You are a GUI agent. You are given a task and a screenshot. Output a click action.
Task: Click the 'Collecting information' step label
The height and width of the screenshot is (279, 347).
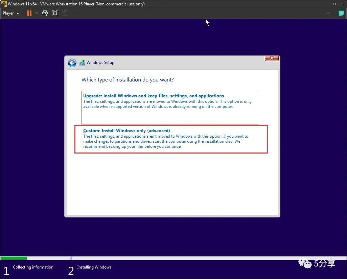[x=33, y=267]
